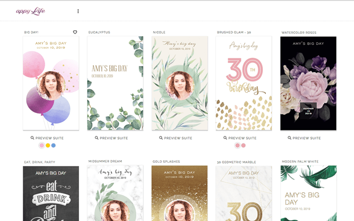The width and height of the screenshot is (354, 221).
Task: Open the Eat, Drink, Party chalkboard thumbnail
Action: pyautogui.click(x=51, y=193)
